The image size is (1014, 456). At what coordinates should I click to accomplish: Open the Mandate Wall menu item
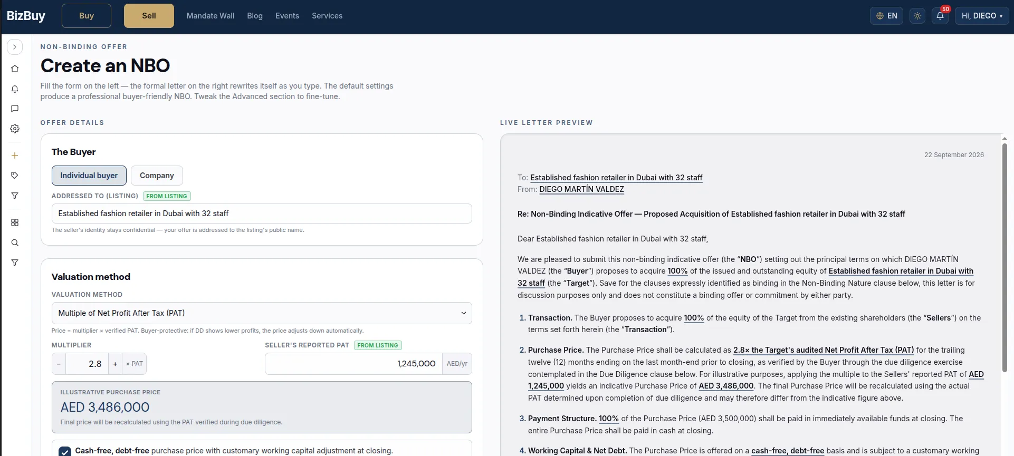(211, 16)
